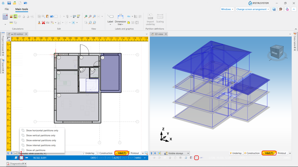Expand Change screen arrangement dropdown
This screenshot has width=298, height=167.
(253, 9)
